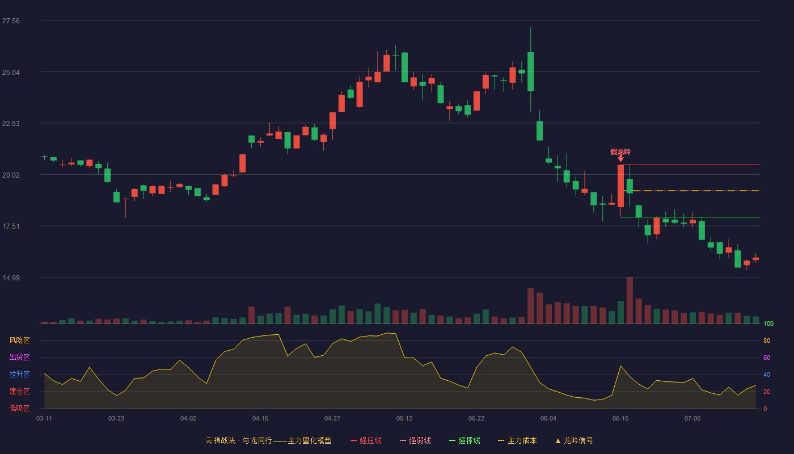The height and width of the screenshot is (454, 794).
Task: Click the 05-22 date label
Action: (476, 418)
